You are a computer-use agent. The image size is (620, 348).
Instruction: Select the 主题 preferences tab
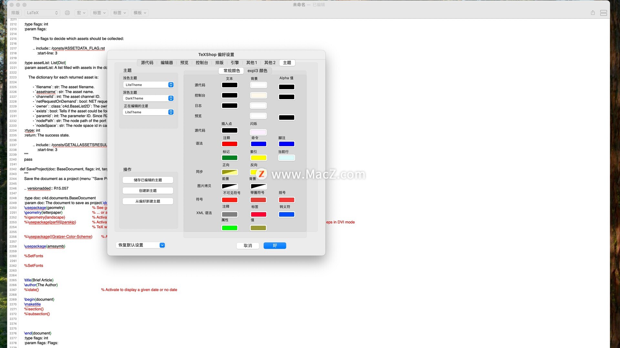(x=287, y=63)
